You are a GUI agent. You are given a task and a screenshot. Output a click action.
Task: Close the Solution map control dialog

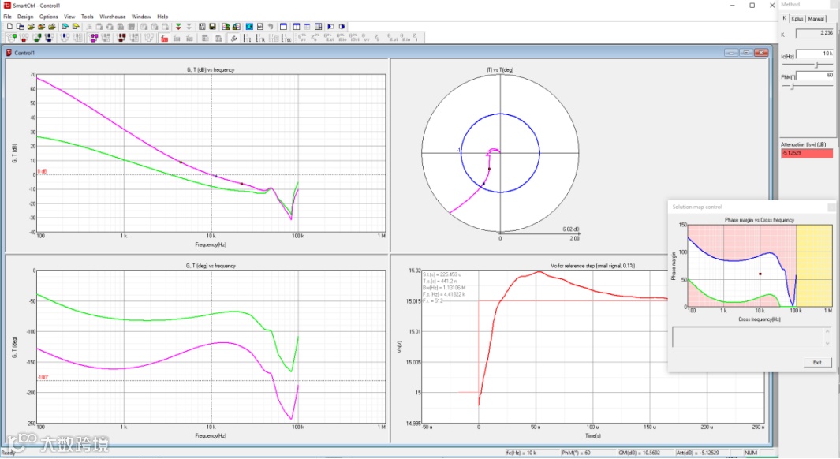click(x=831, y=207)
